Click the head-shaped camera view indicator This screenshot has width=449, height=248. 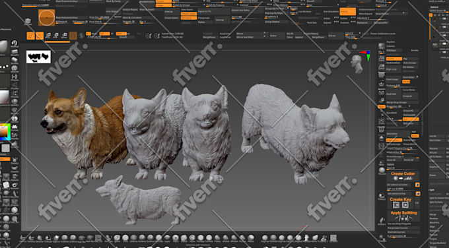tap(357, 63)
